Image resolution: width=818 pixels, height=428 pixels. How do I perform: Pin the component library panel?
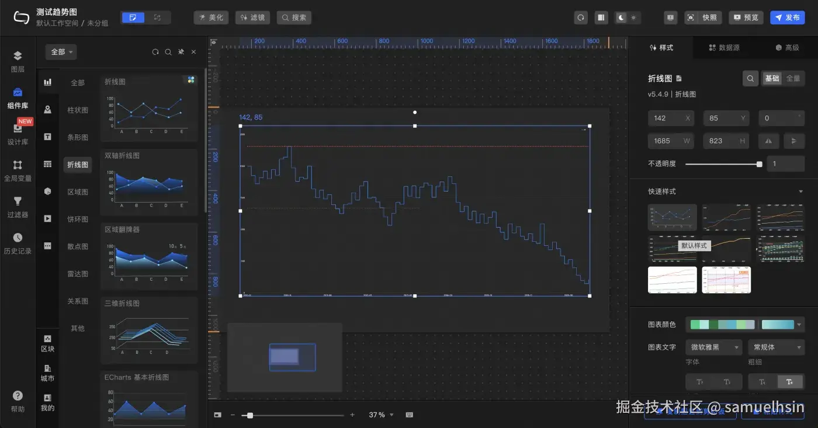(x=181, y=52)
